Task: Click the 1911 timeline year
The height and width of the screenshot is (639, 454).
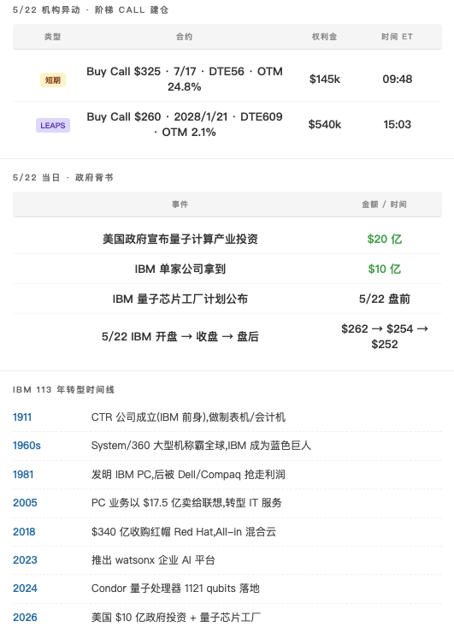Action: (x=22, y=417)
